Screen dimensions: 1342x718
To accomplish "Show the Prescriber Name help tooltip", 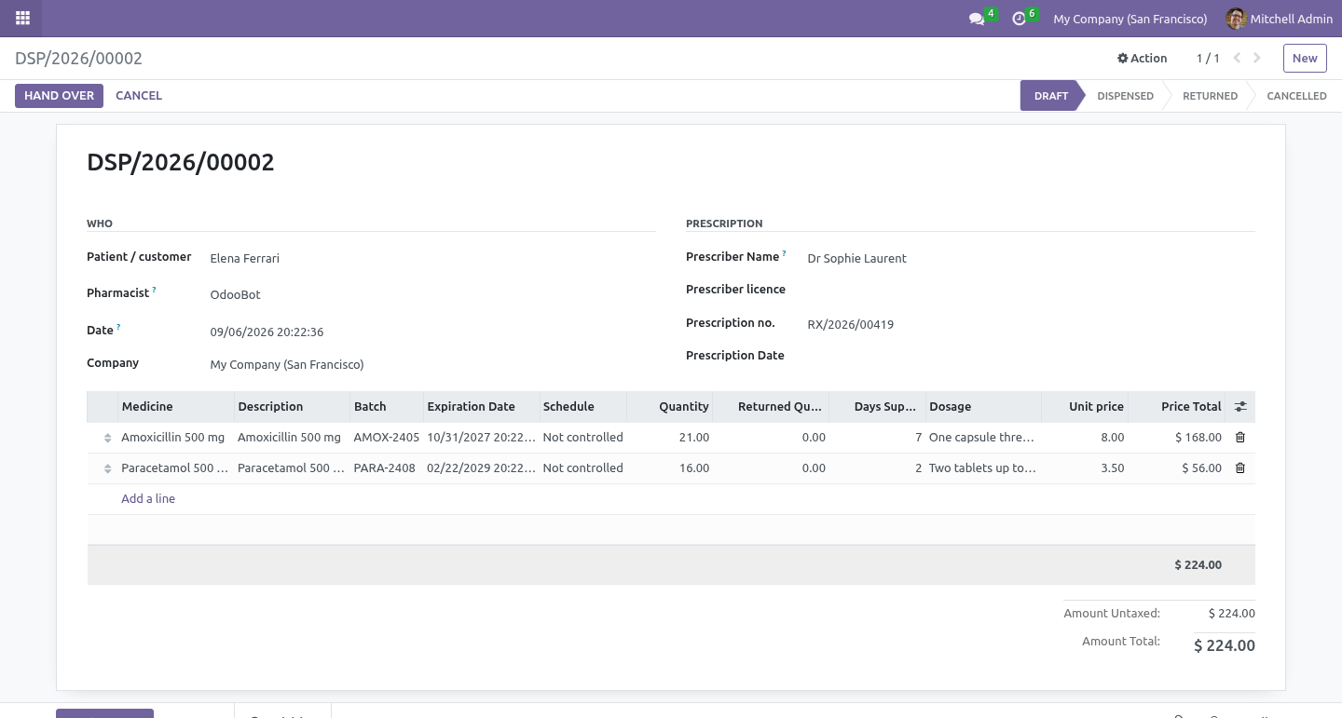I will pos(784,253).
